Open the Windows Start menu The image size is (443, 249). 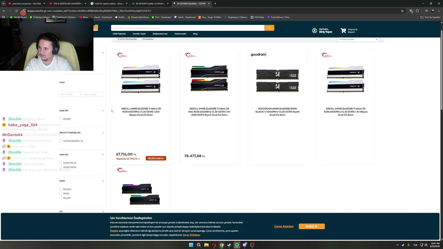click(191, 245)
